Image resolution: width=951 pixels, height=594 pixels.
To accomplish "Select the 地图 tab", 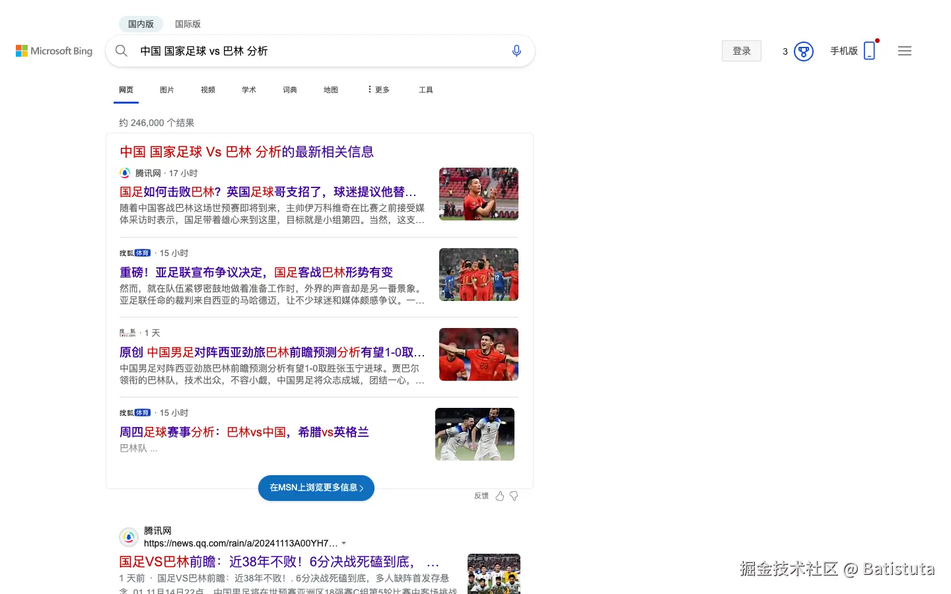I will point(331,90).
